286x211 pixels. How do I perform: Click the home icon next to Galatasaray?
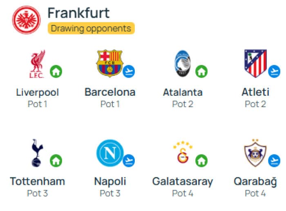(x=201, y=161)
